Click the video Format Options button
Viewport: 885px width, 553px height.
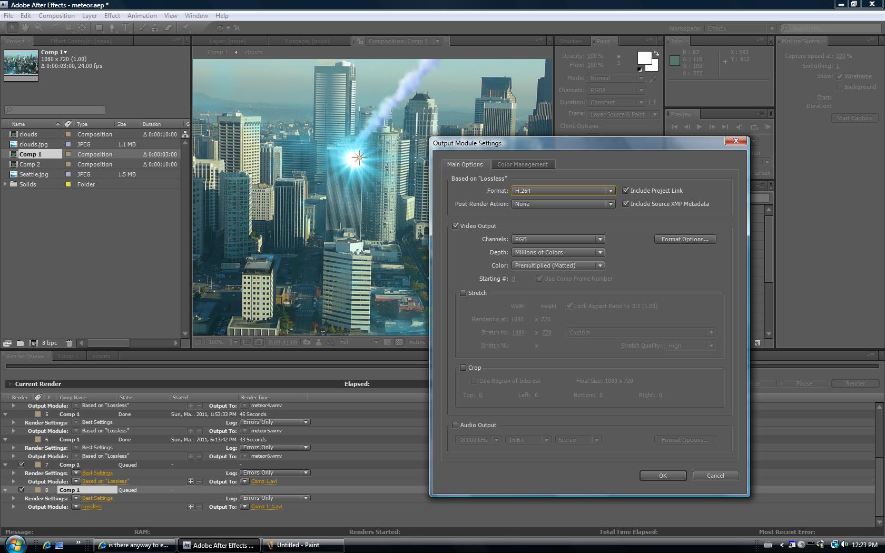click(x=685, y=239)
